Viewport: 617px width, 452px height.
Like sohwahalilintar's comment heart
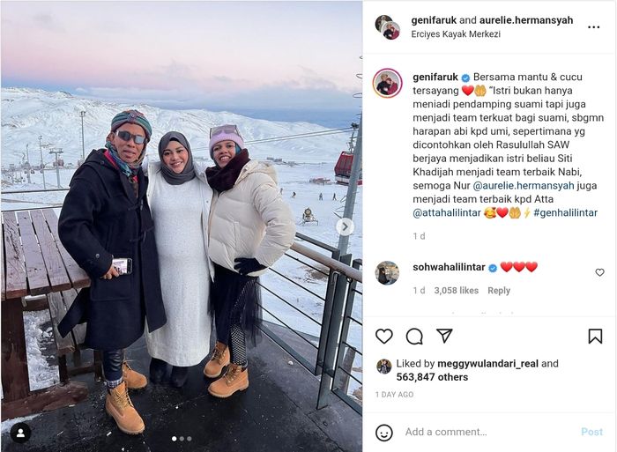coord(599,272)
